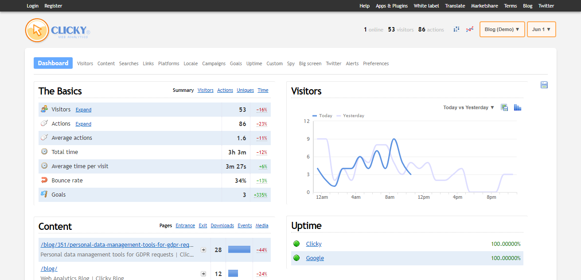This screenshot has width=581, height=280.
Task: Show Events in Content panel
Action: point(245,225)
